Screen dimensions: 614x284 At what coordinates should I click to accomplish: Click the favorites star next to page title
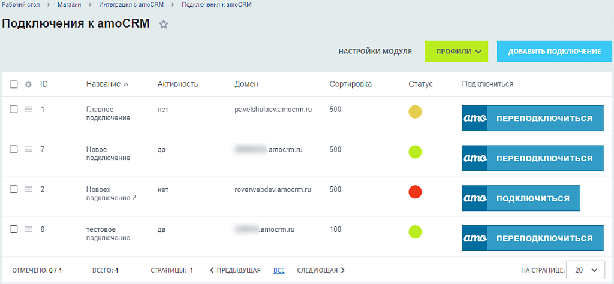(x=164, y=25)
